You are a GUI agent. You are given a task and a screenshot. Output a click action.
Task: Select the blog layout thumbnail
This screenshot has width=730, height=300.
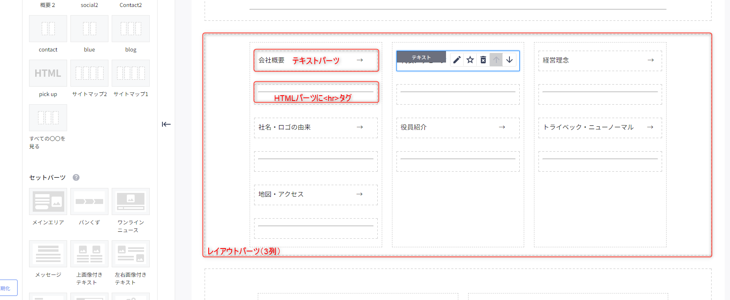pyautogui.click(x=131, y=29)
